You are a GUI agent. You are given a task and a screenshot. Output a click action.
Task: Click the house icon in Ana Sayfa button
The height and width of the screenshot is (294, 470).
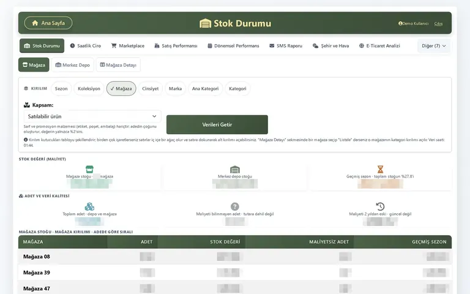(x=35, y=23)
